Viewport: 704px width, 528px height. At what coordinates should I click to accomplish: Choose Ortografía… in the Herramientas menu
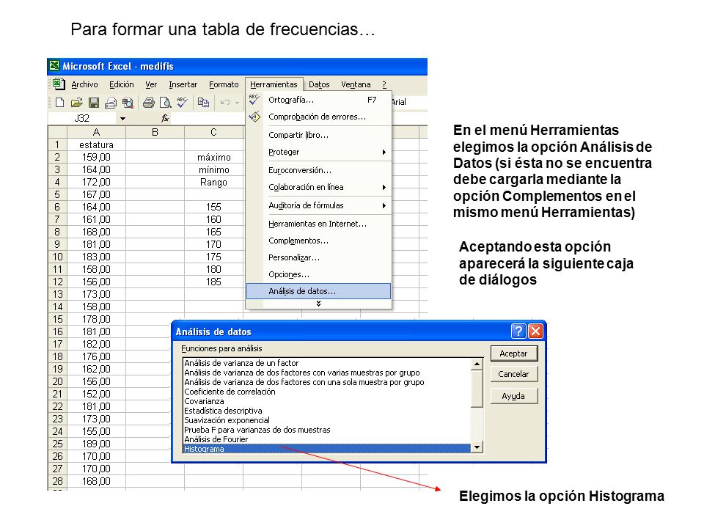tap(318, 100)
